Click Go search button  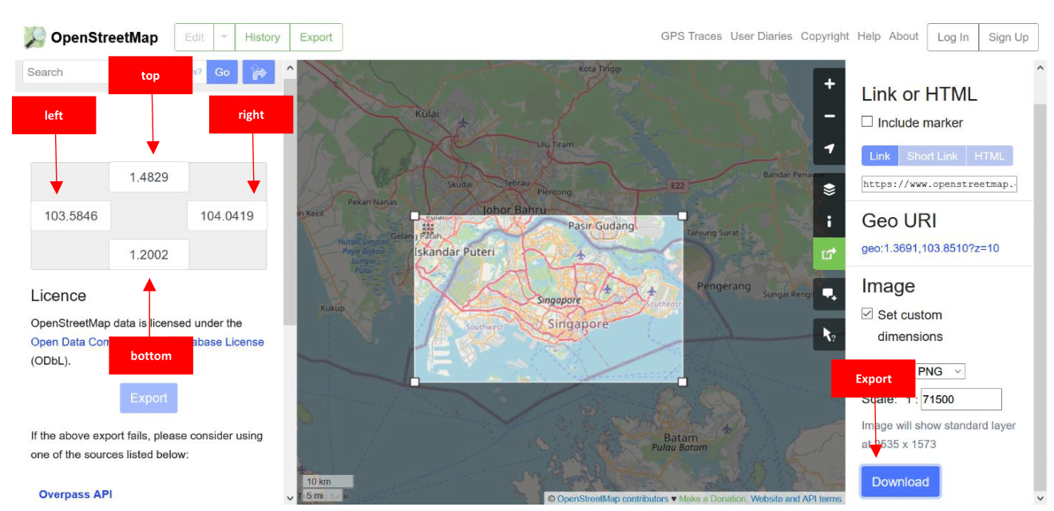pyautogui.click(x=222, y=72)
